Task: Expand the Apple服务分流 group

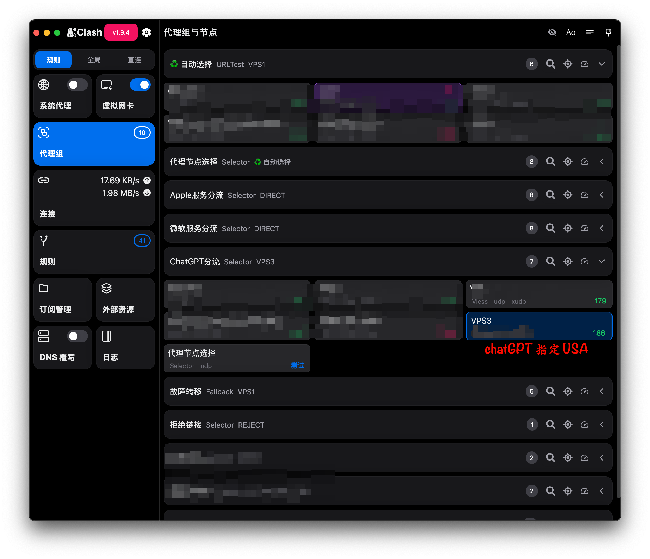Action: 601,195
